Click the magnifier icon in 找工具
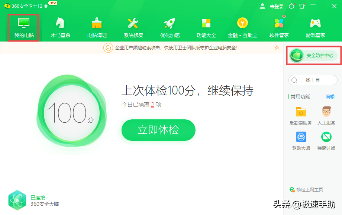 [294, 80]
